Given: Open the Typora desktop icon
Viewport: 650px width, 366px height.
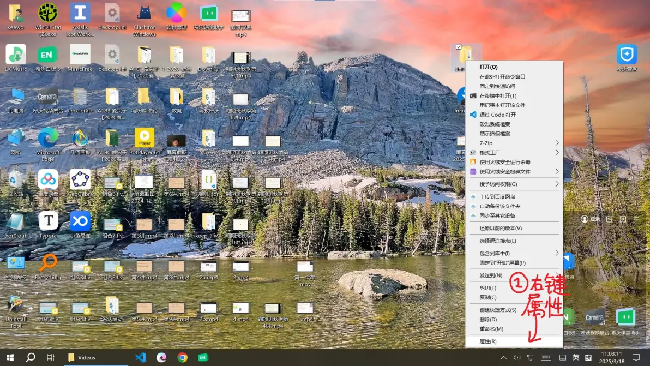Looking at the screenshot, I should point(48,221).
